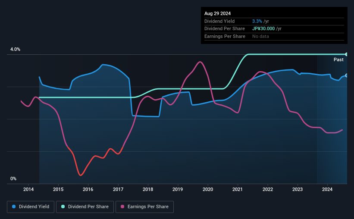The image size is (354, 219).
Task: Click the 4.0% y-axis label
Action: pos(15,50)
